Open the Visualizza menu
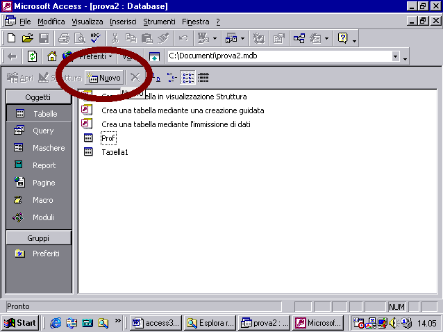 87,22
